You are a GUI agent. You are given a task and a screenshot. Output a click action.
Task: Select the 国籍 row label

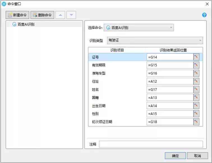point(95,98)
